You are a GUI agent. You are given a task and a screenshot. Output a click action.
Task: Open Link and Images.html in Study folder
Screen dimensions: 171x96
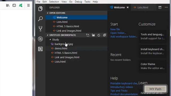tap(76, 57)
